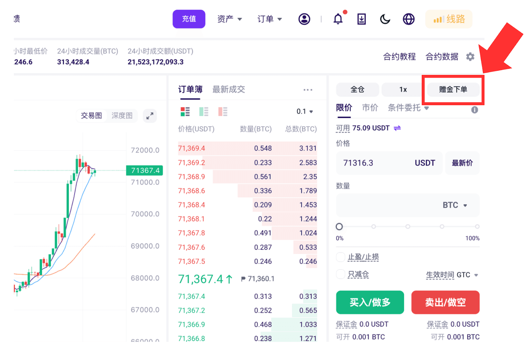Open contract settings gear icon
The image size is (528, 358).
point(470,56)
